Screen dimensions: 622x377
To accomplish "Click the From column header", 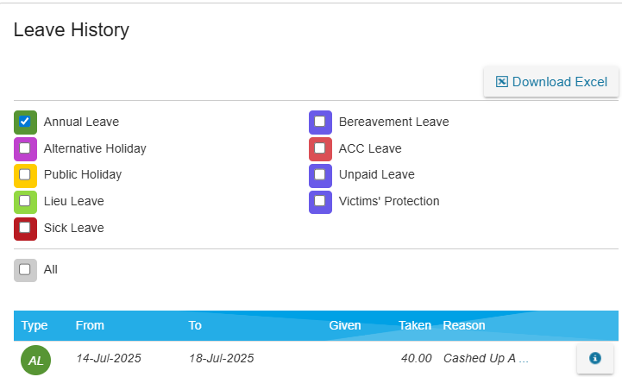I will click(90, 325).
